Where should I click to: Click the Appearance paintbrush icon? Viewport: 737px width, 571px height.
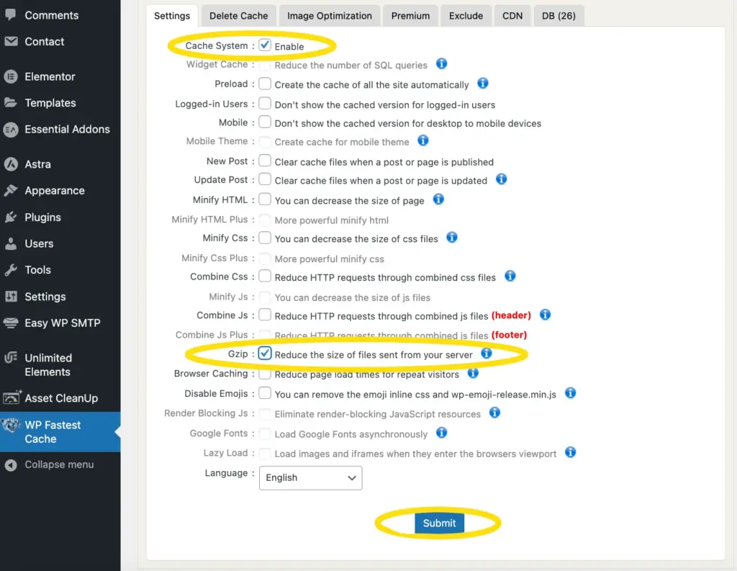click(10, 191)
